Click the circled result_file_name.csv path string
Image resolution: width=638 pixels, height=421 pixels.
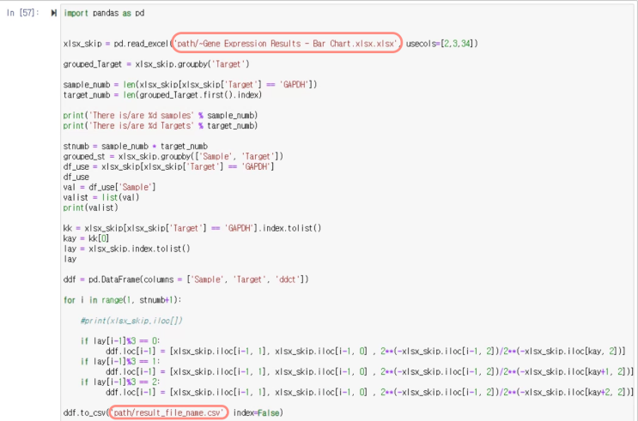pyautogui.click(x=168, y=413)
